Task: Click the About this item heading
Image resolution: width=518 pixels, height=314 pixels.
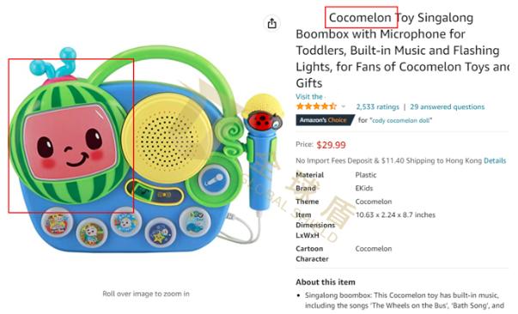Action: tap(326, 282)
